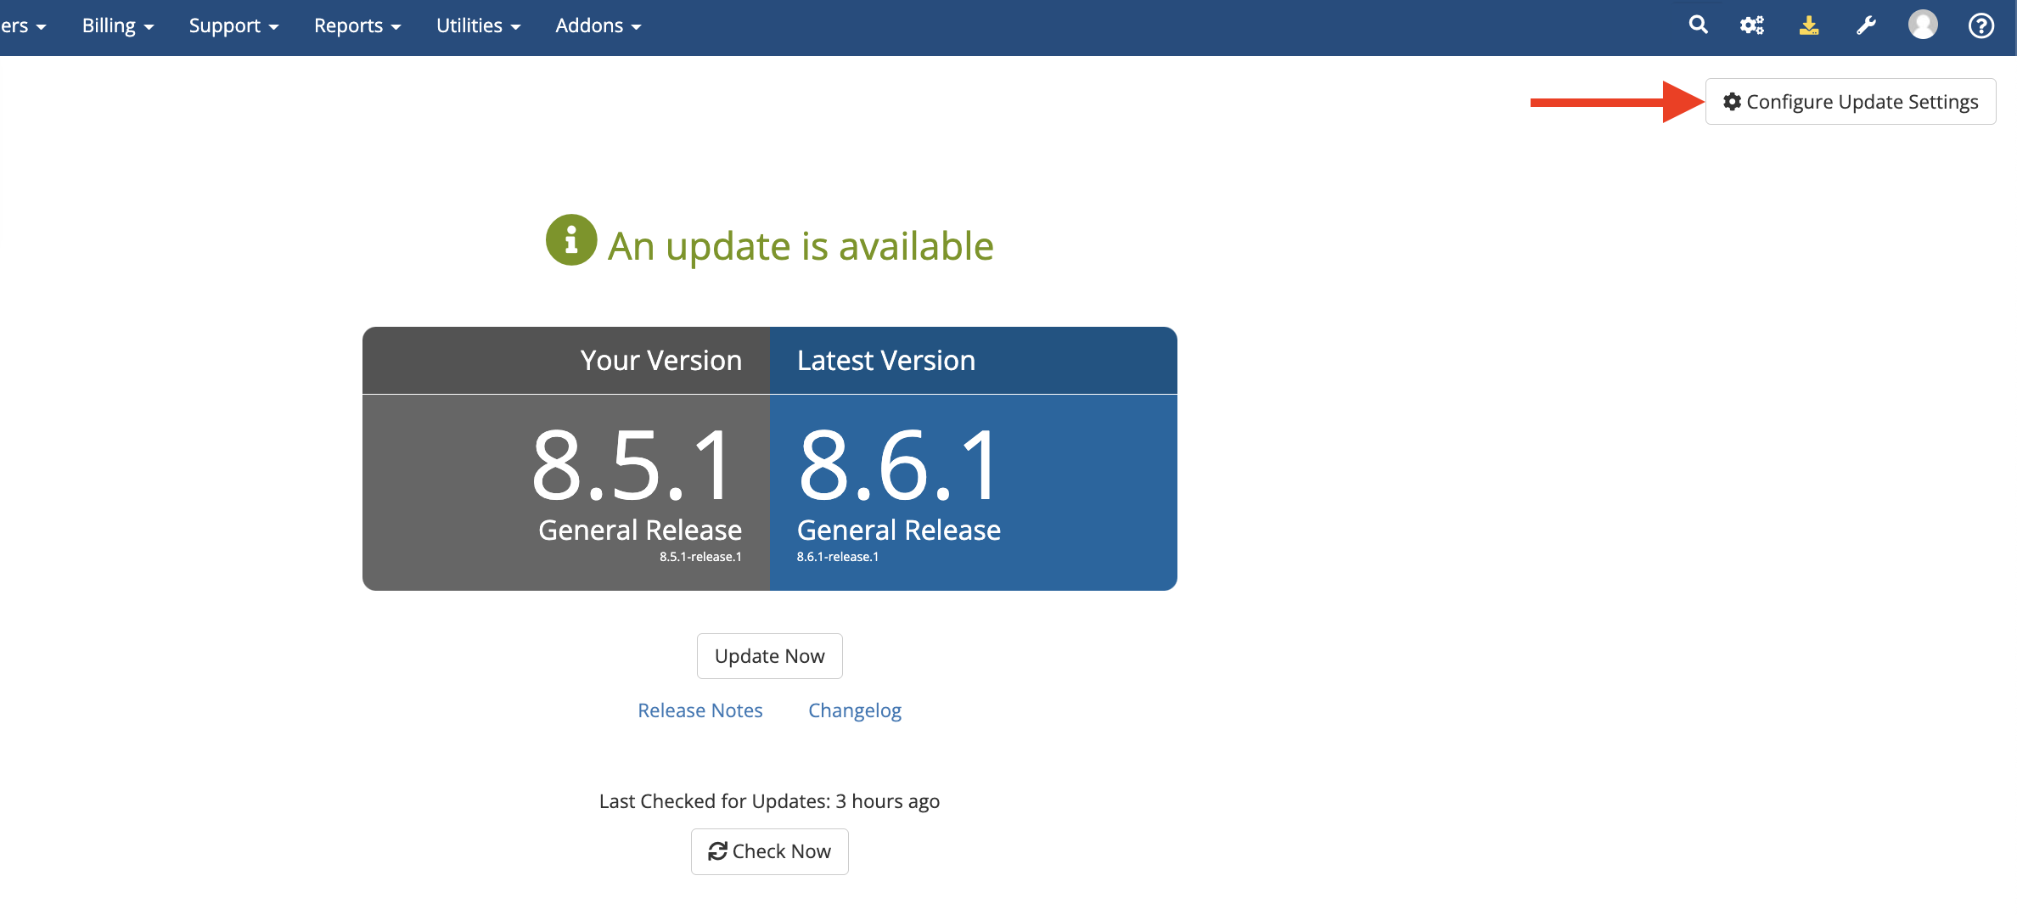This screenshot has height=915, width=2017.
Task: Click the Check Now button
Action: click(x=770, y=851)
